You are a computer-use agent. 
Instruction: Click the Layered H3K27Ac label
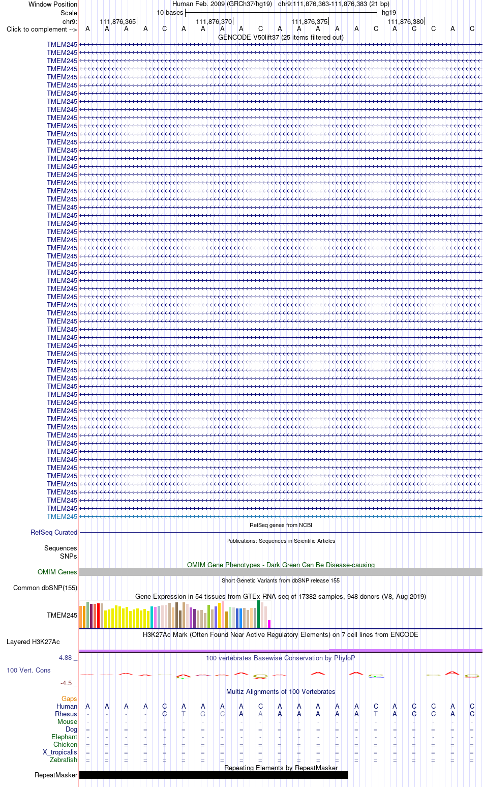(33, 642)
